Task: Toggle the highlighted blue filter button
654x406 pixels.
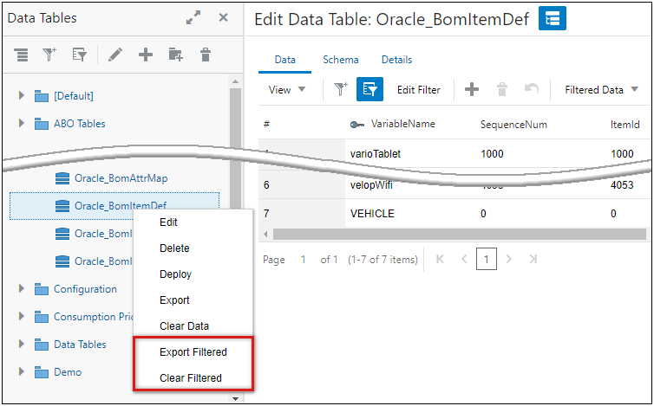Action: pyautogui.click(x=370, y=89)
